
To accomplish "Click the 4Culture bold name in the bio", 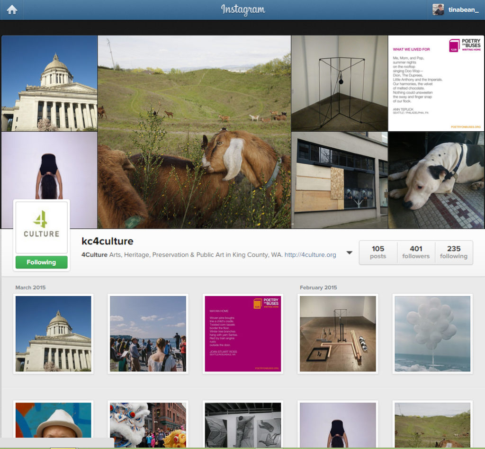I will point(94,255).
